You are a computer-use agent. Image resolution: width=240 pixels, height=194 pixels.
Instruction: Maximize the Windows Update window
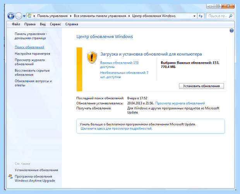[218, 6]
